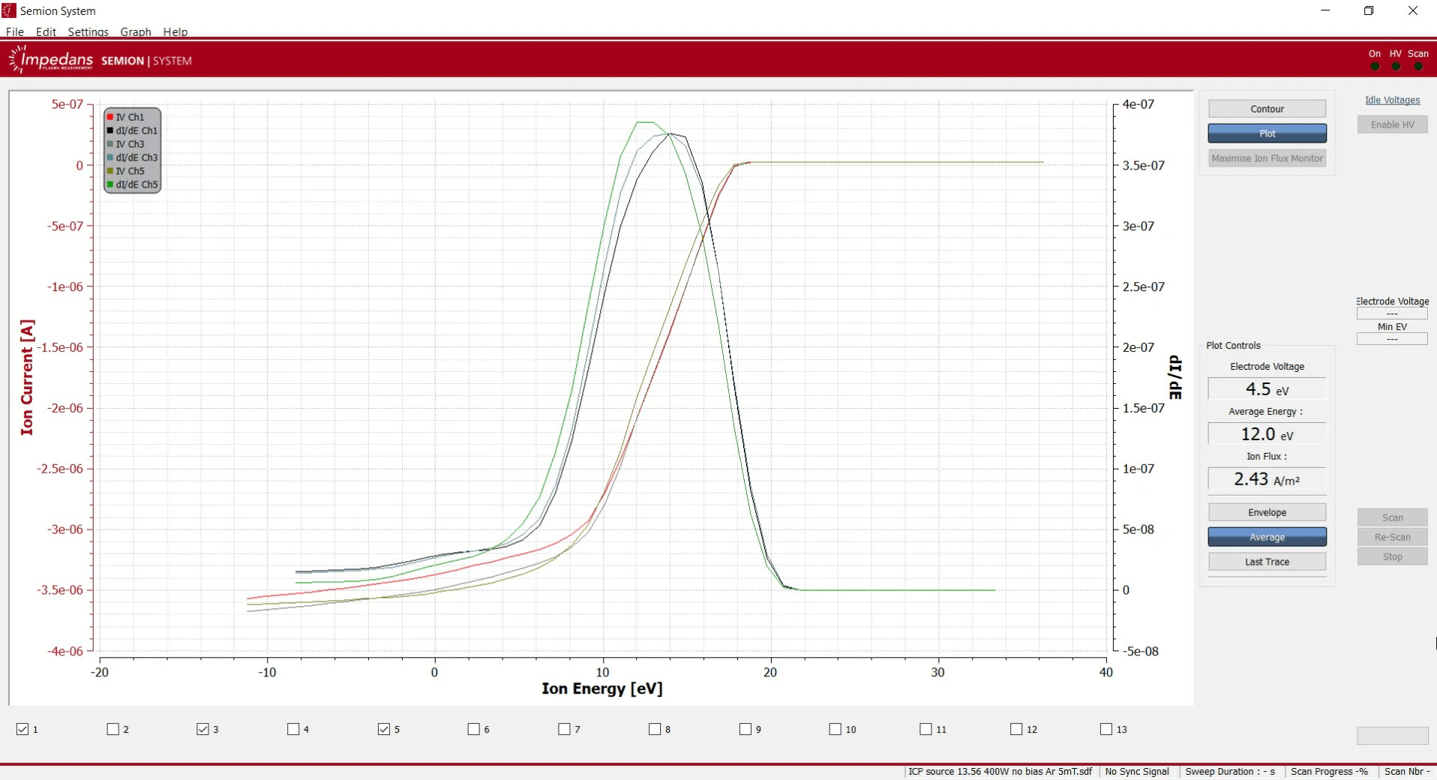Viewport: 1437px width, 780px height.
Task: Open the Idle Voltages link
Action: [1392, 100]
